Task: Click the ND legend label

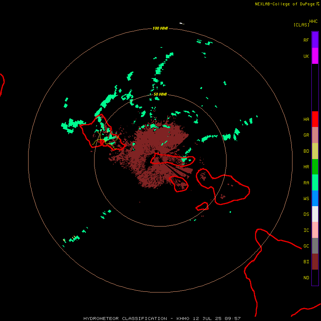Action: click(x=306, y=278)
